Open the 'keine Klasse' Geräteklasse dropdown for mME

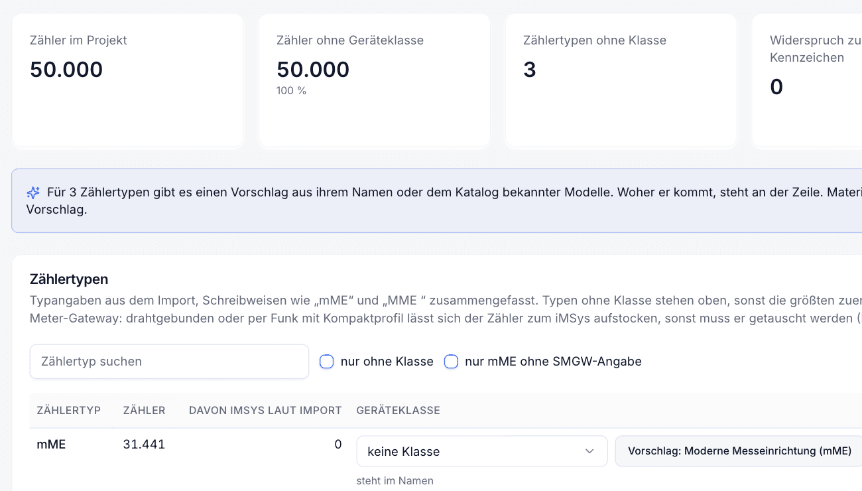point(482,451)
